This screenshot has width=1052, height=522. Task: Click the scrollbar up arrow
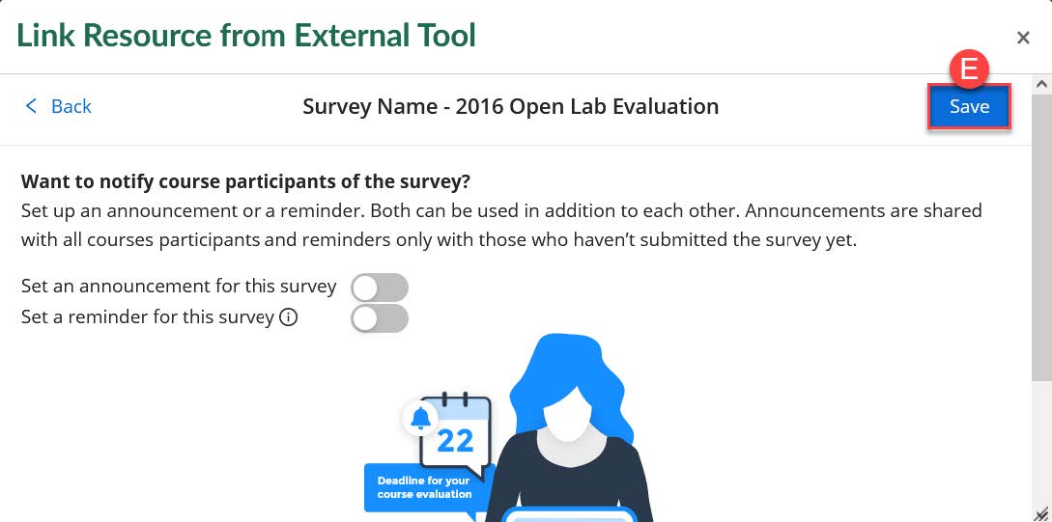pyautogui.click(x=1041, y=85)
